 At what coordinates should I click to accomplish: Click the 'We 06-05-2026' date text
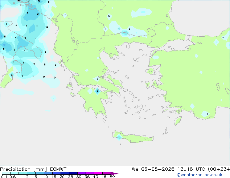[153, 169]
